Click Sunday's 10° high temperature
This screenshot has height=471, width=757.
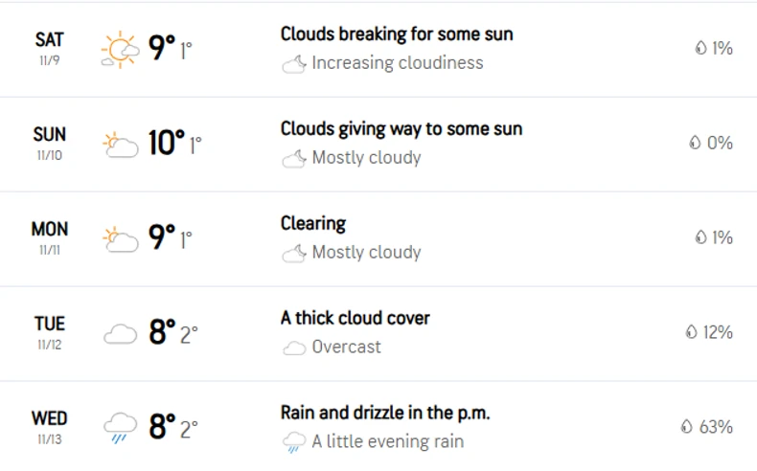pyautogui.click(x=166, y=144)
